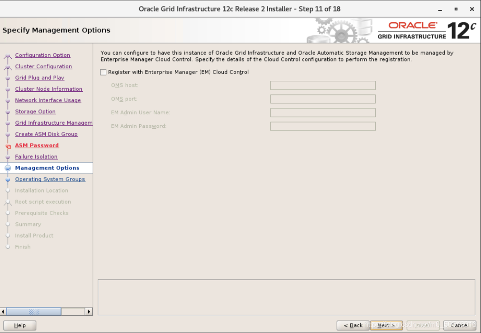The image size is (481, 333).
Task: Close the installer window
Action: pyautogui.click(x=472, y=9)
